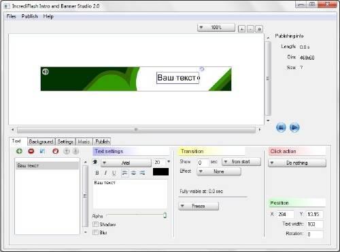Click the Show seconds input field
The image size is (340, 252).
point(203,163)
